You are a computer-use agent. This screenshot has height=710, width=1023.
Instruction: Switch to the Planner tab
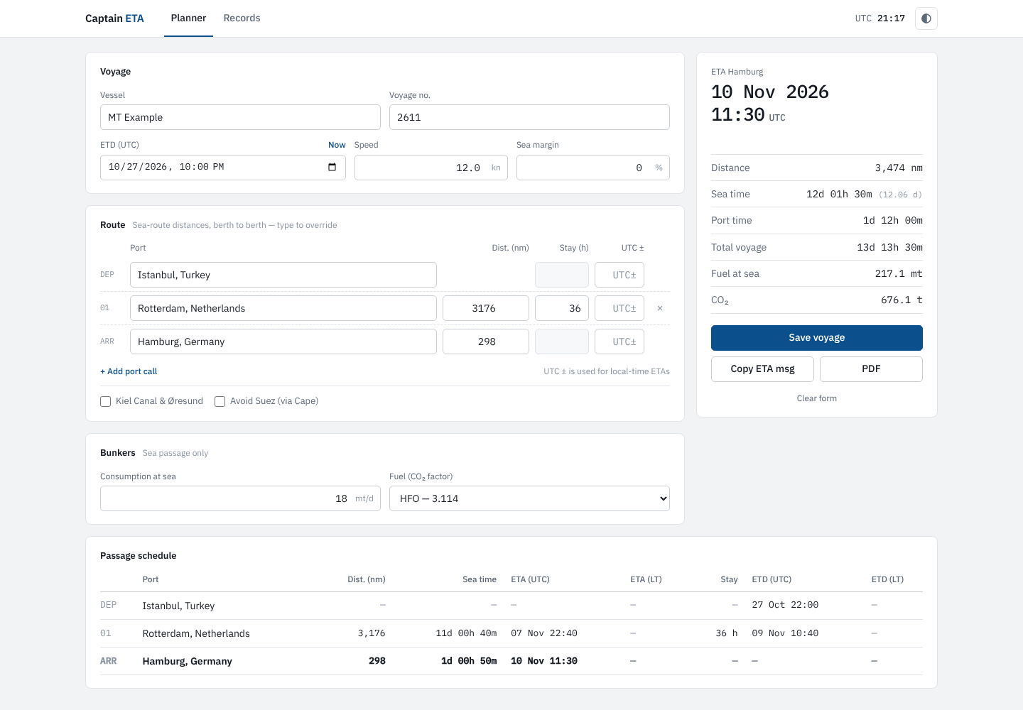pos(188,18)
